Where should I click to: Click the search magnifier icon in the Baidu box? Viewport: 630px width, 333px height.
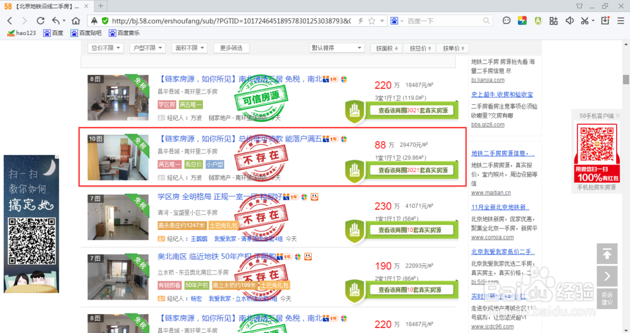click(486, 21)
